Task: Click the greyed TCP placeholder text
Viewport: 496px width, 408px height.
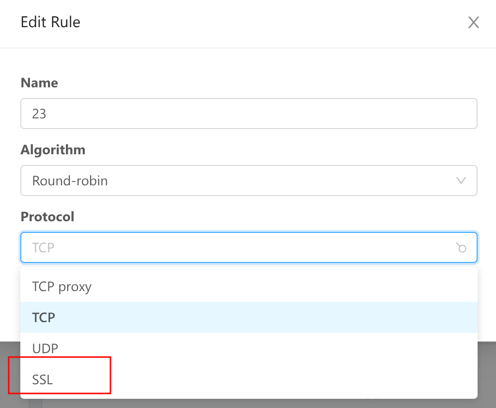Action: [x=43, y=247]
